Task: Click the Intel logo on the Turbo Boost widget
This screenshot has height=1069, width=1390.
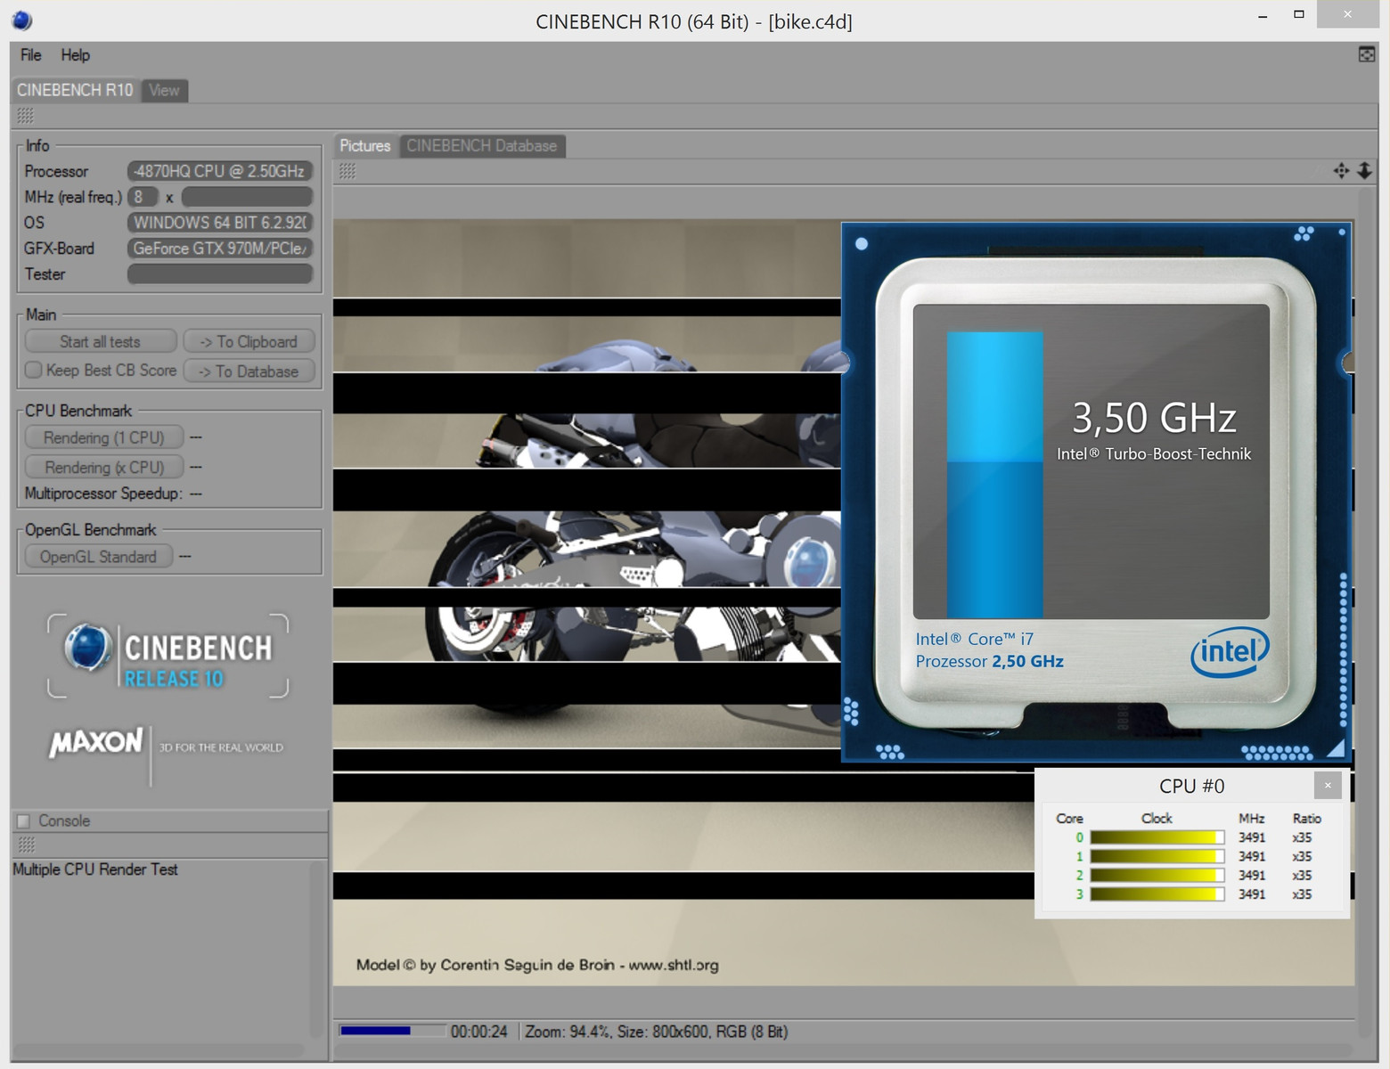Action: tap(1230, 653)
